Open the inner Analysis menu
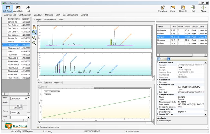 pos(38,20)
